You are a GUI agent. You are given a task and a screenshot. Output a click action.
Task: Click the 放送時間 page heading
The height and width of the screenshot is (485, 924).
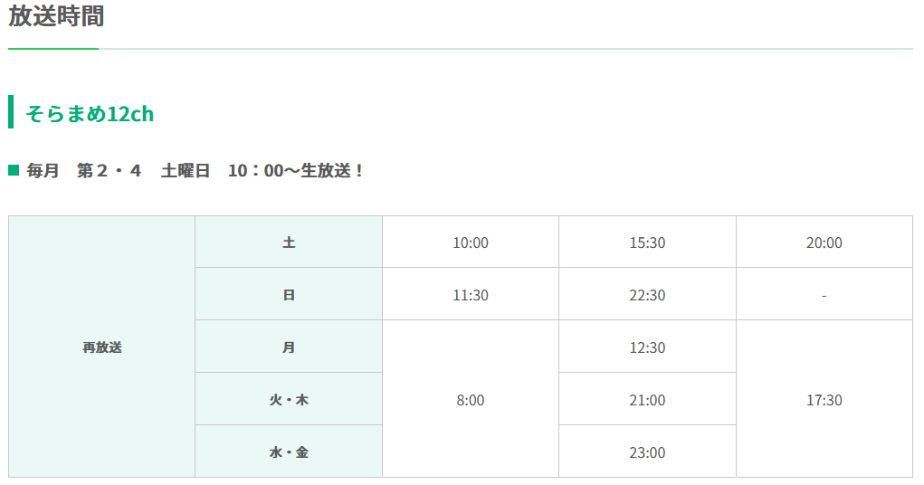point(56,16)
